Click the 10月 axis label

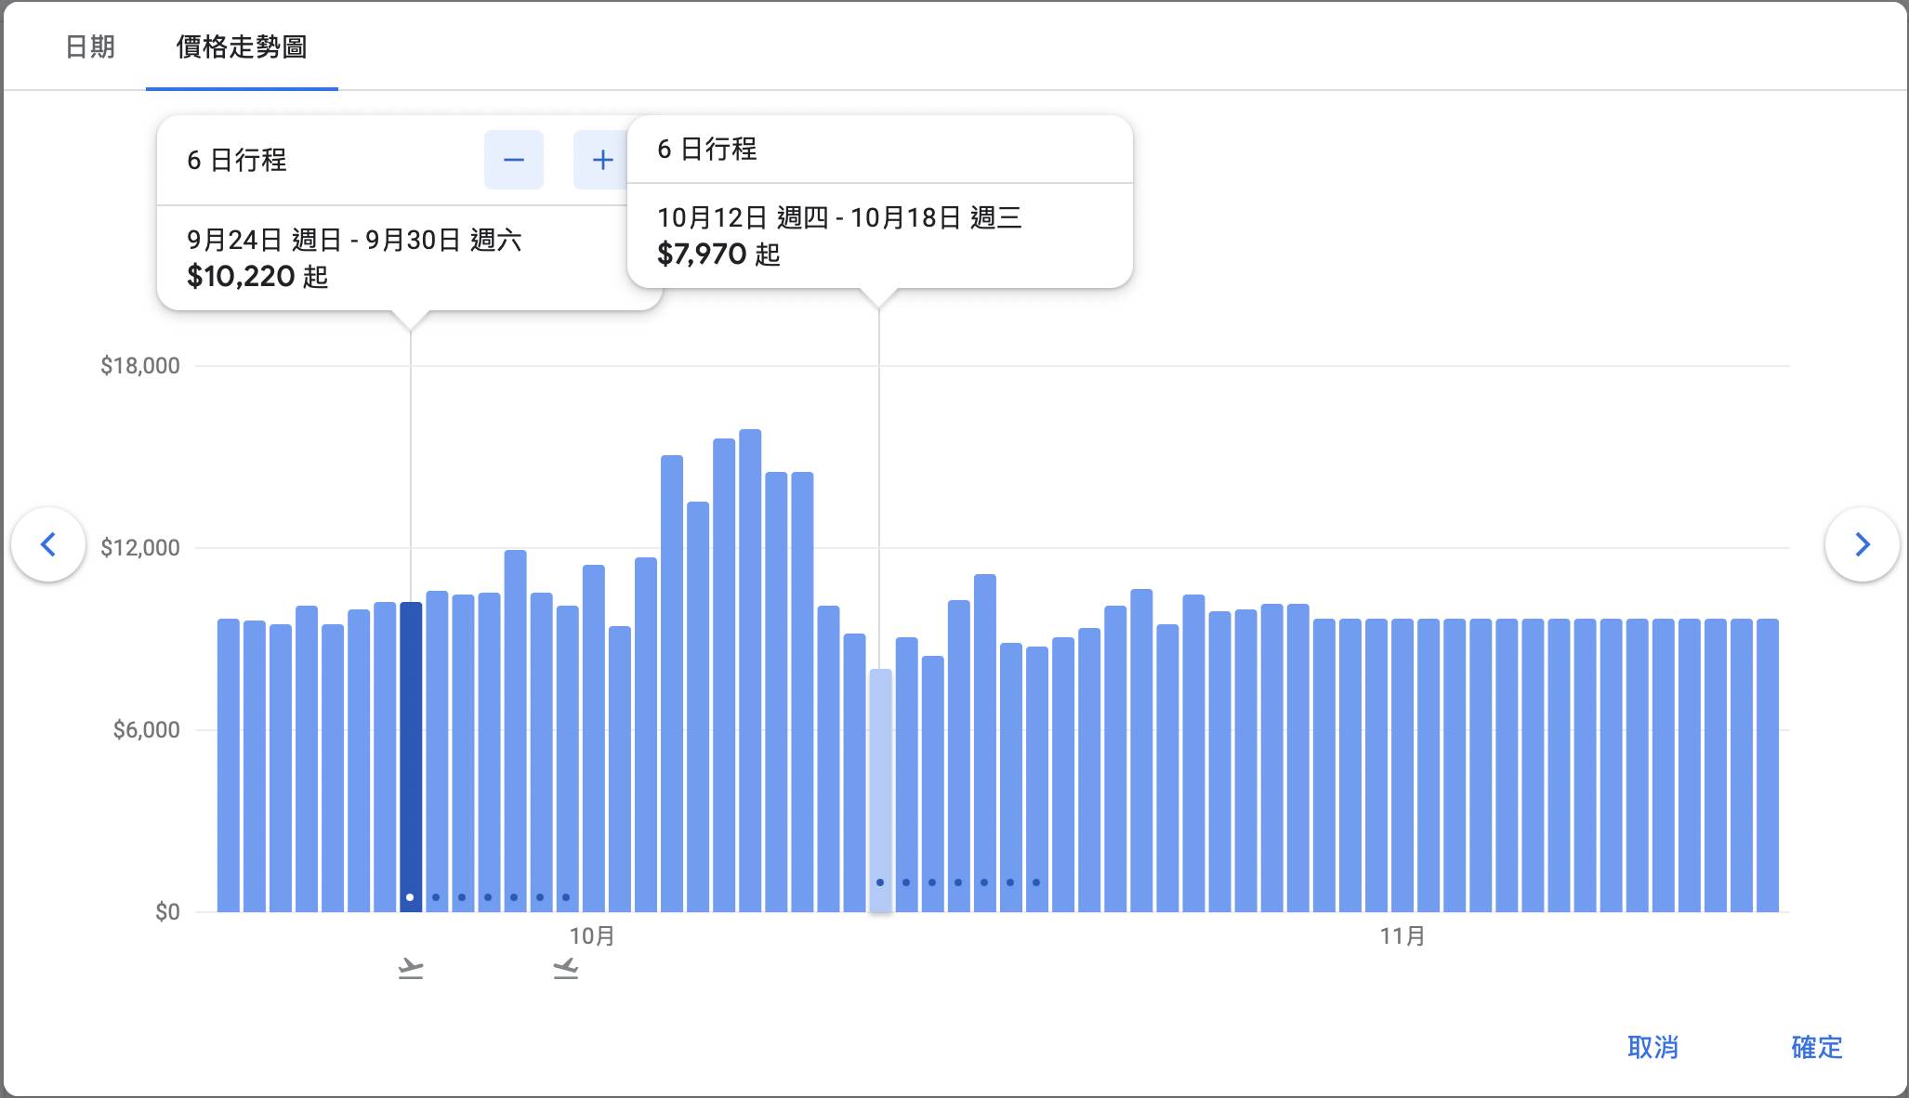click(592, 935)
